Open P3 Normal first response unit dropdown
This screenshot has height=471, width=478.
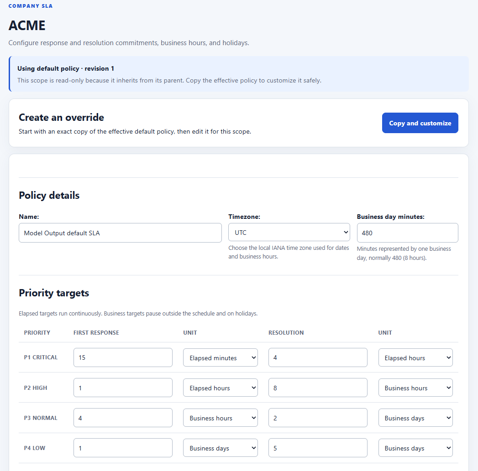click(220, 418)
